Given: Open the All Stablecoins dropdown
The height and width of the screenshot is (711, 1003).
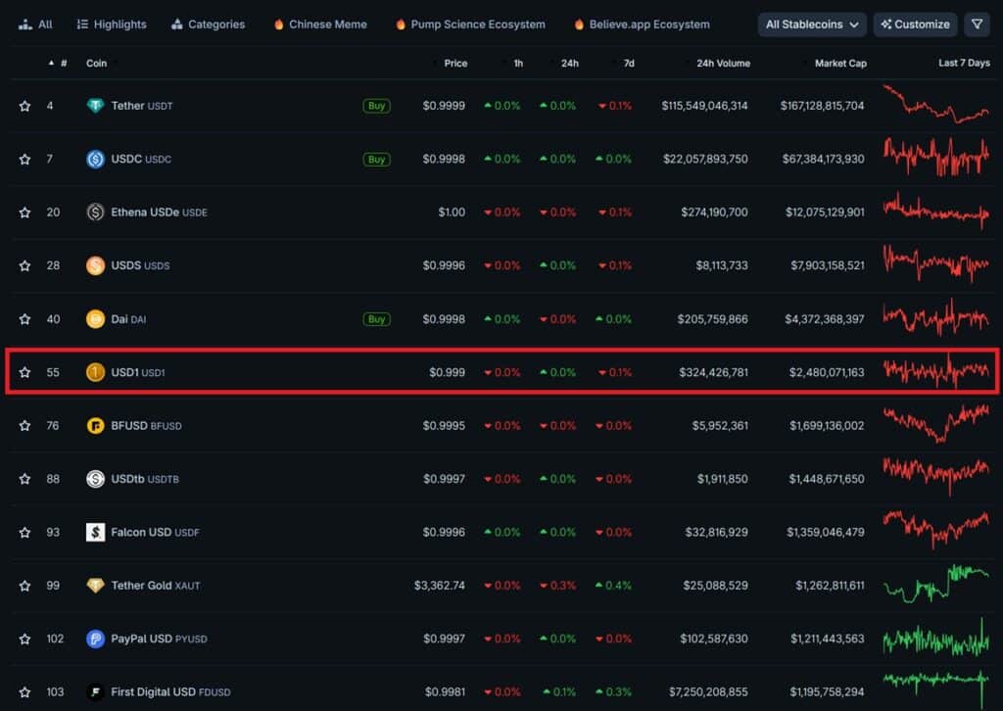Looking at the screenshot, I should [x=812, y=24].
